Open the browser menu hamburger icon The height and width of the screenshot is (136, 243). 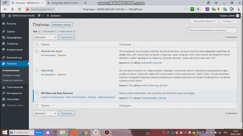click(216, 3)
